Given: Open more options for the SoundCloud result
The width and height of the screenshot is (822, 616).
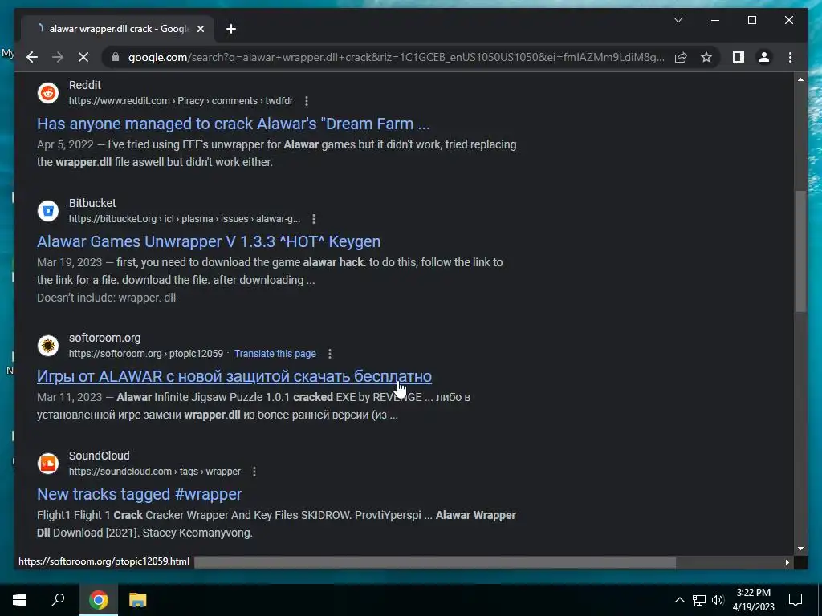Looking at the screenshot, I should point(254,472).
